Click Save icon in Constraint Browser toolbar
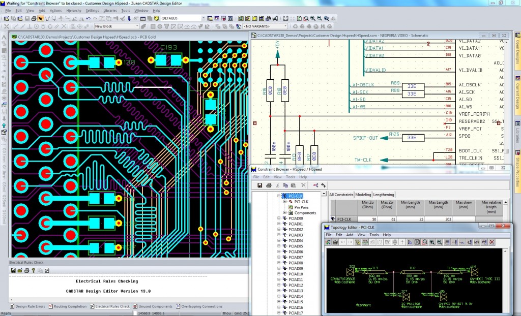The image size is (521, 316). [259, 185]
